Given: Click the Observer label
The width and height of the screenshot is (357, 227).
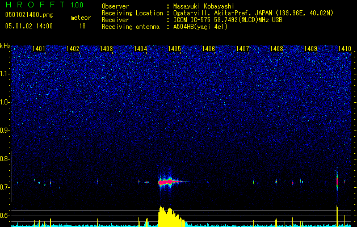Looking at the screenshot, I should [x=115, y=6].
